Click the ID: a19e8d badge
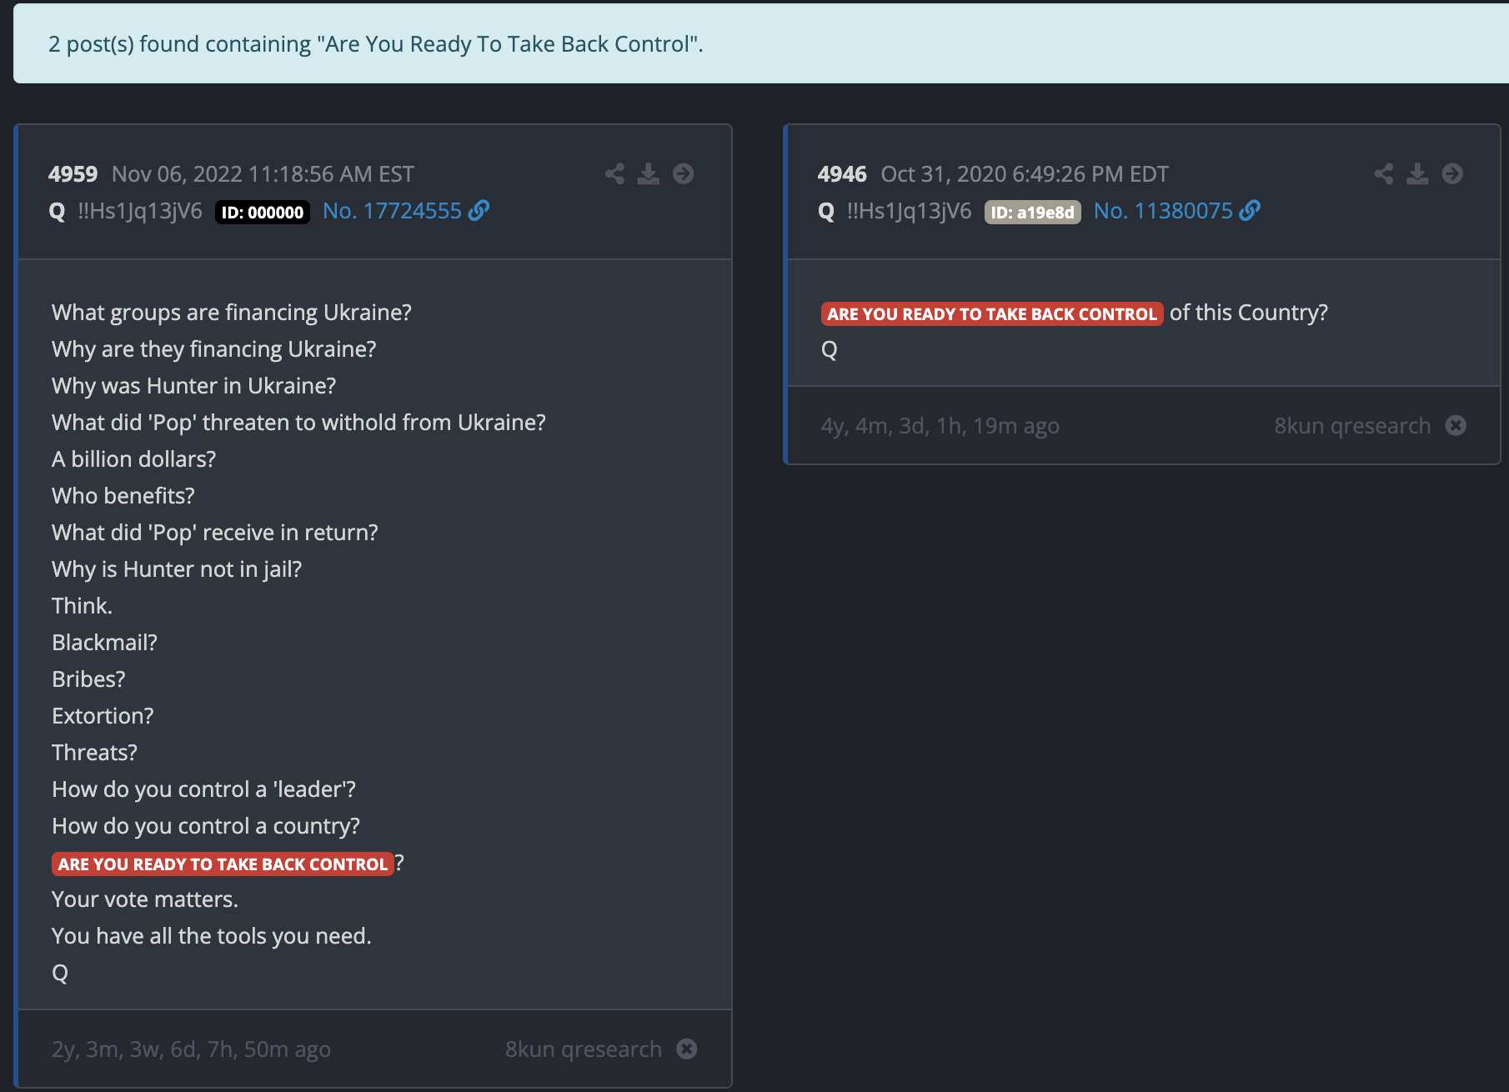 (x=1032, y=213)
